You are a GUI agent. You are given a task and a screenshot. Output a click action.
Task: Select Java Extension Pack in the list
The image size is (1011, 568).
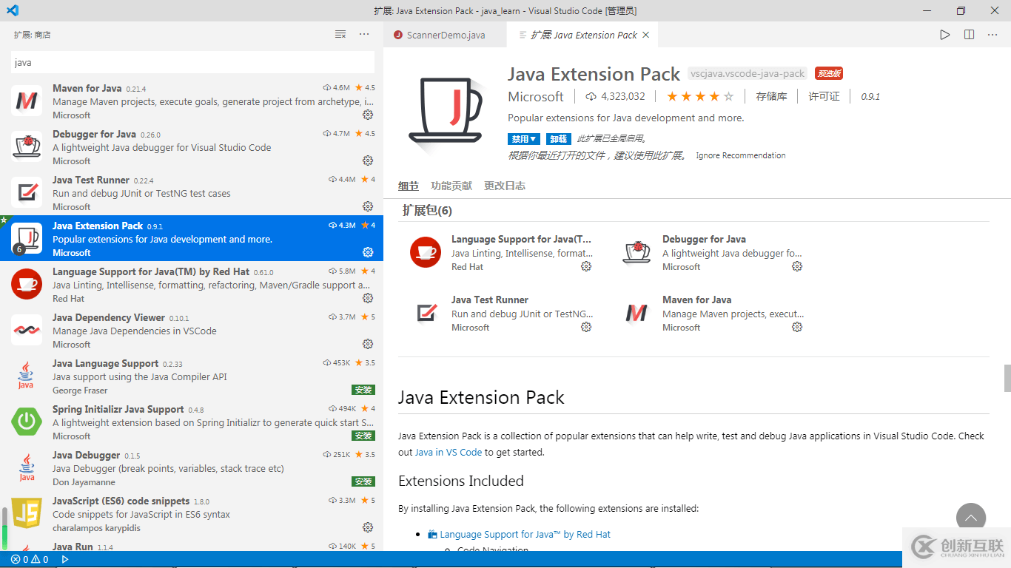tap(192, 238)
